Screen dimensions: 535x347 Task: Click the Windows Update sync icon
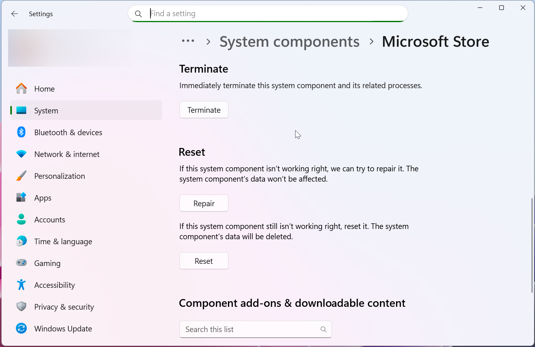(21, 328)
